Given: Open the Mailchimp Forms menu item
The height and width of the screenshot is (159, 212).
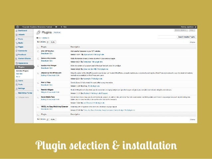Looking at the screenshot, I should point(25,93).
